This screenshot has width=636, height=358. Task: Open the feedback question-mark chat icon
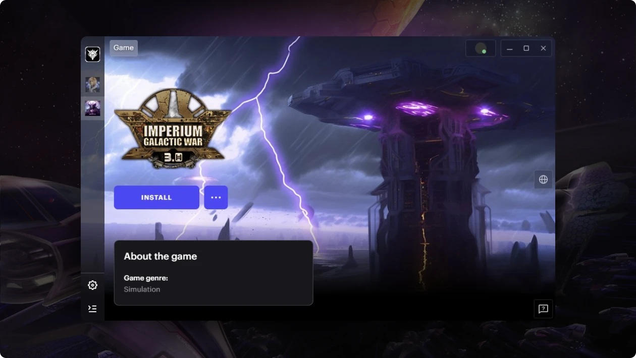tap(543, 309)
